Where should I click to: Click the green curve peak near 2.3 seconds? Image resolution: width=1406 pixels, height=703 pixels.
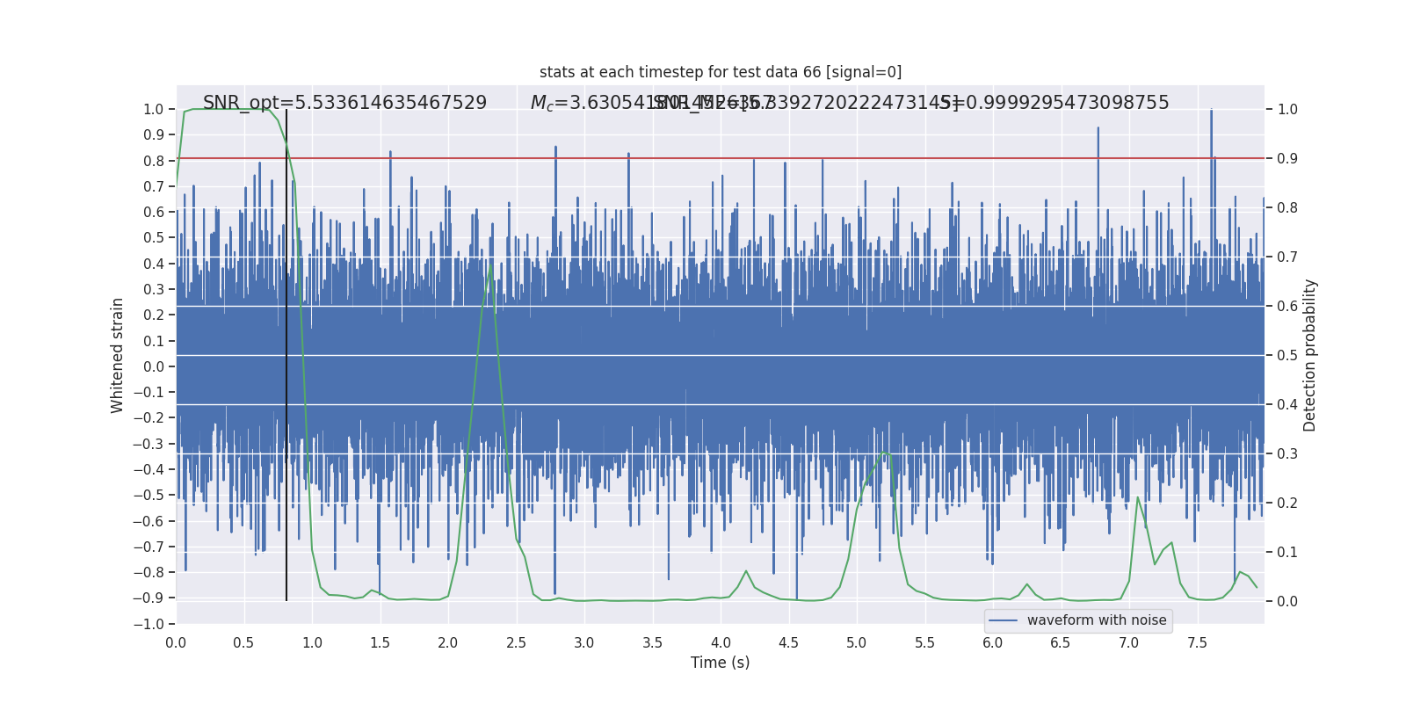click(x=490, y=265)
